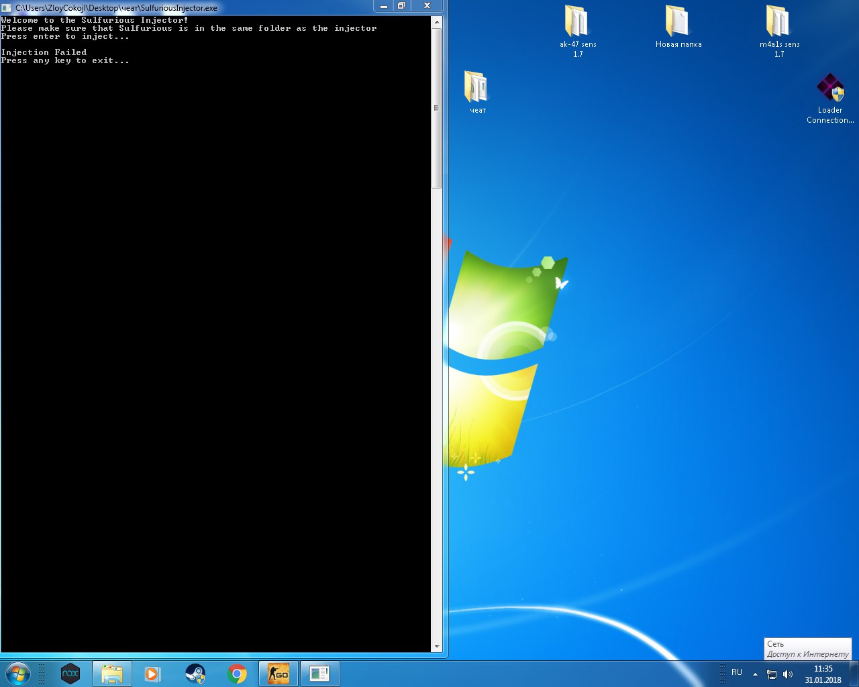This screenshot has height=687, width=859.
Task: Launch Google Chrome from the taskbar
Action: click(237, 674)
